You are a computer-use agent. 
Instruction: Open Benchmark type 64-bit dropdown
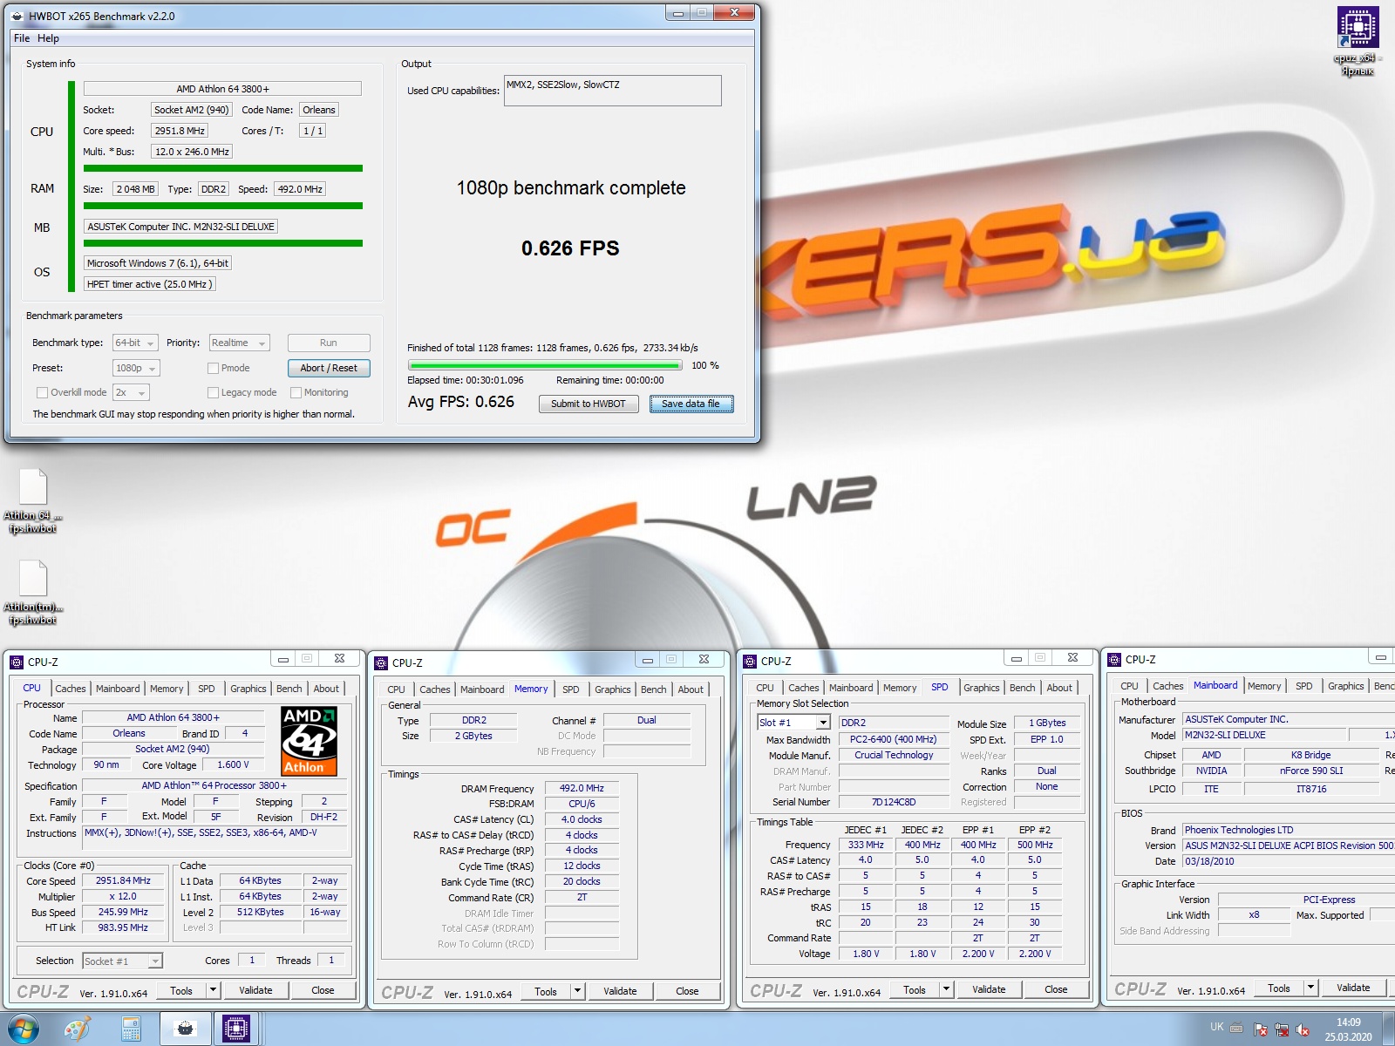(x=135, y=343)
